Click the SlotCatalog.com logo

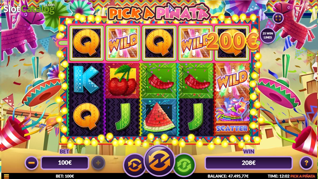[x=29, y=8]
